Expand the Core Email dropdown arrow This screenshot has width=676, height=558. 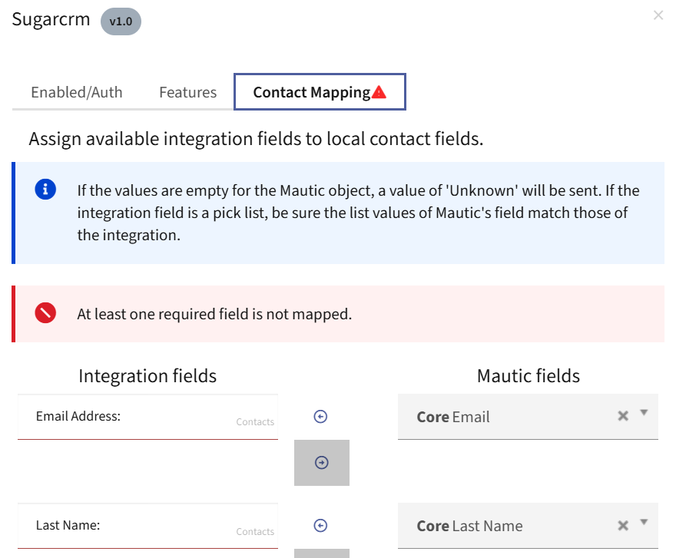pos(644,413)
